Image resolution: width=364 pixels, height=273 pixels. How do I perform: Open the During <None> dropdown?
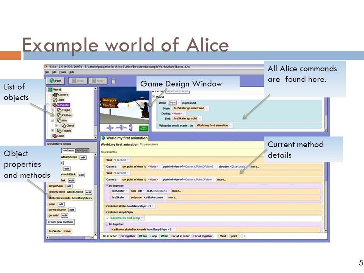[179, 113]
